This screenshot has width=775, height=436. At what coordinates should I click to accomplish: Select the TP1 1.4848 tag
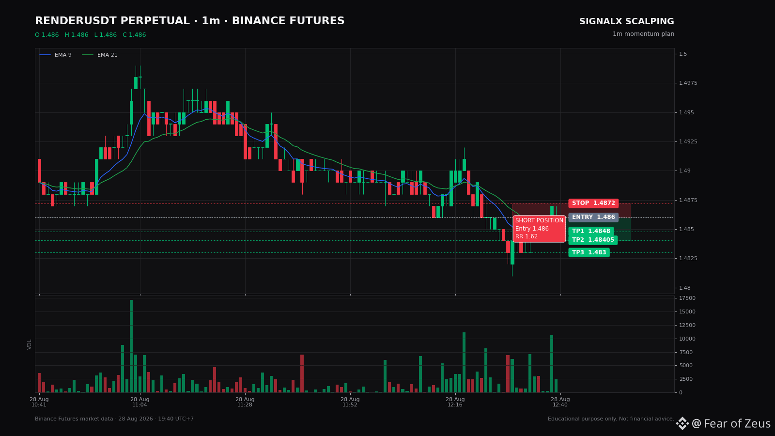[591, 232]
